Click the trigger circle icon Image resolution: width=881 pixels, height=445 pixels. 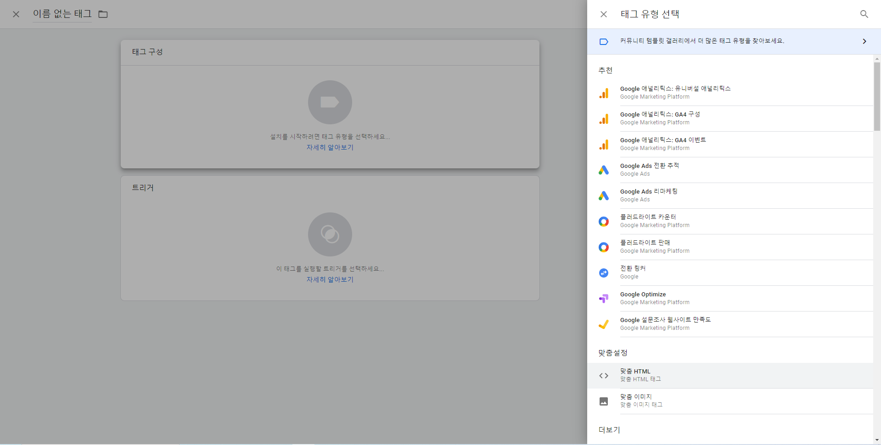[330, 234]
